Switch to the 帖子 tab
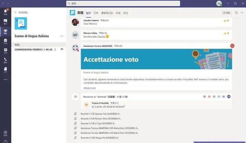This screenshot has width=246, height=143. click(x=88, y=13)
